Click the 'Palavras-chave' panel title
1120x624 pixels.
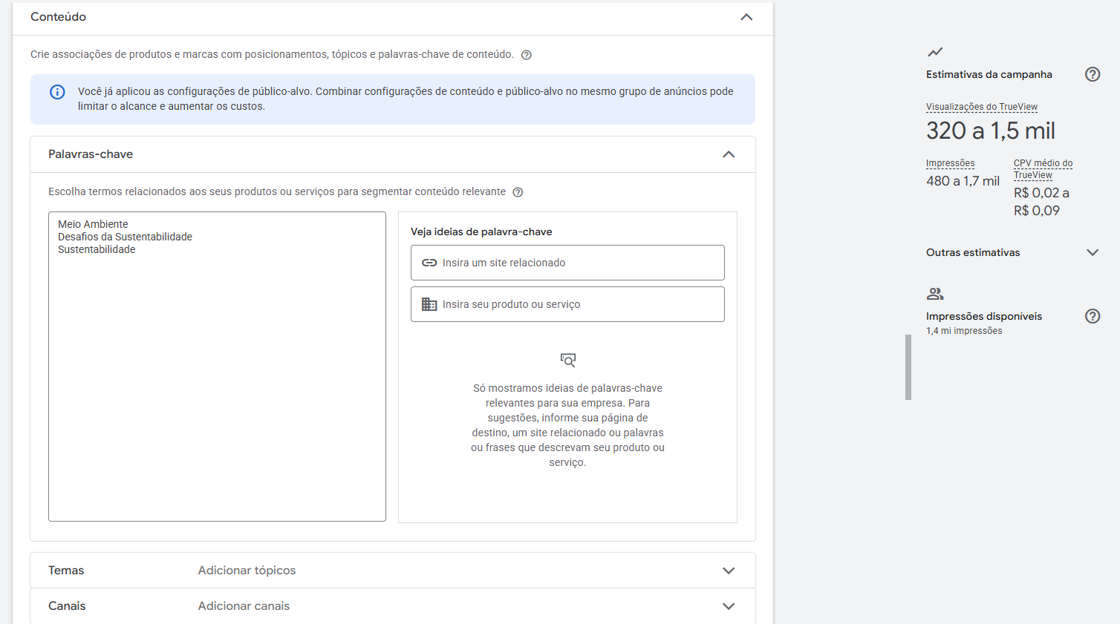click(x=91, y=154)
